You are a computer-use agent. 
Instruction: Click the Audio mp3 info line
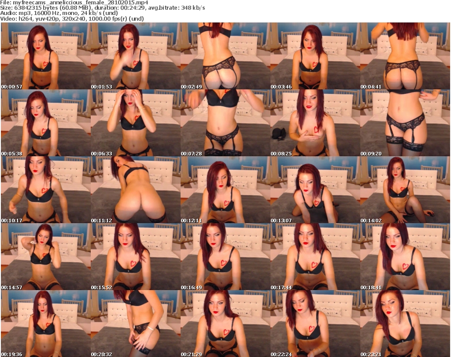[59, 13]
